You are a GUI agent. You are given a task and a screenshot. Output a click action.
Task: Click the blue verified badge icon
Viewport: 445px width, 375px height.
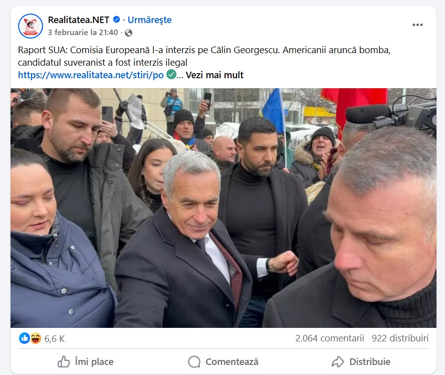coord(116,20)
